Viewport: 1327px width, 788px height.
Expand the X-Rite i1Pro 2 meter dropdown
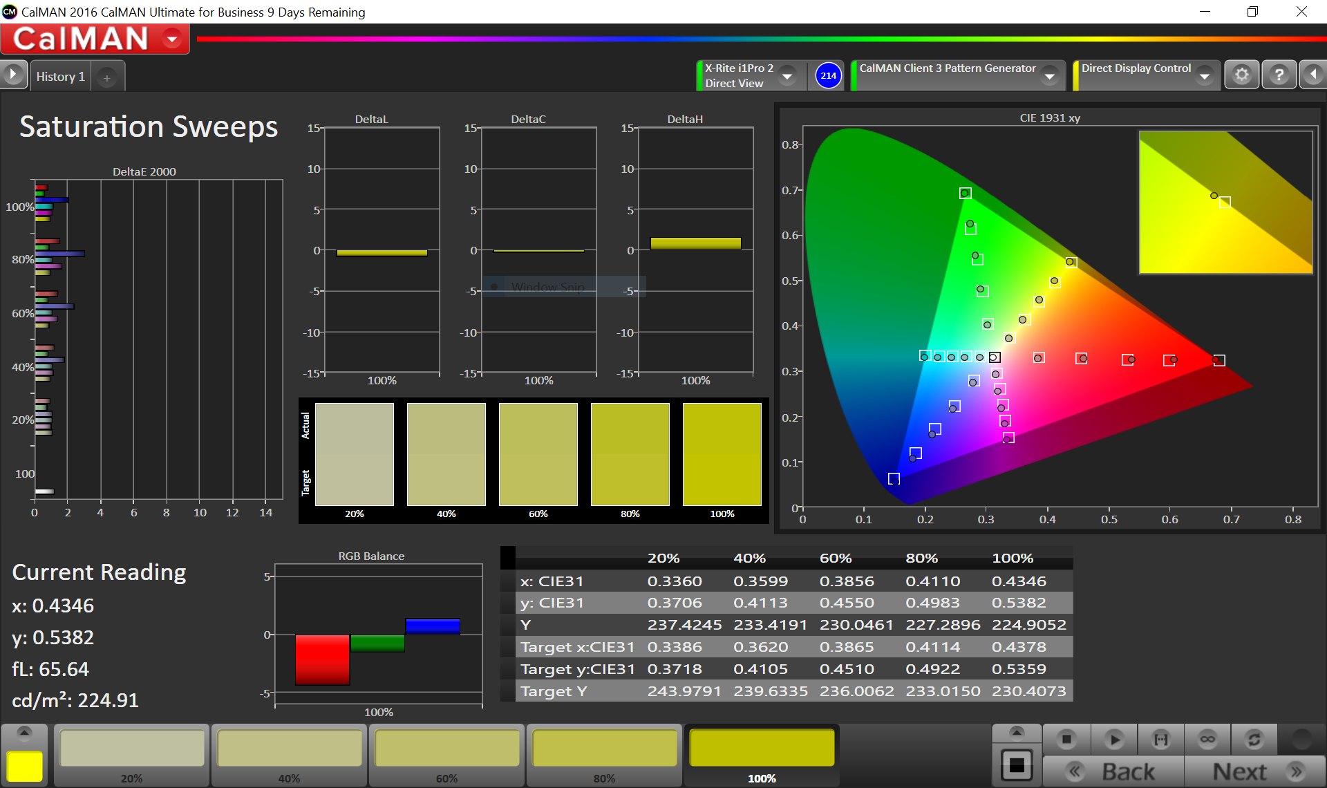pos(787,76)
